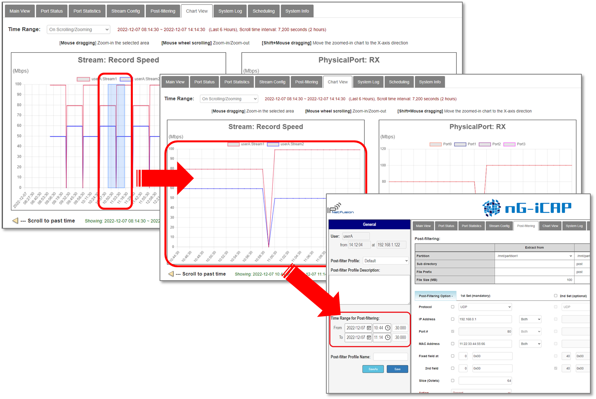This screenshot has height=399, width=596.
Task: Open the 1st Set Protocol UDP dropdown
Action: (x=485, y=307)
